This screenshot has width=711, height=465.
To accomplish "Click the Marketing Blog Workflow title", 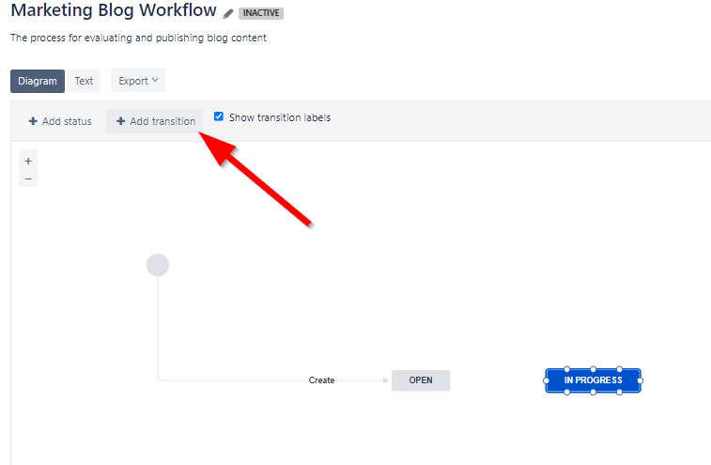I will pos(114,10).
